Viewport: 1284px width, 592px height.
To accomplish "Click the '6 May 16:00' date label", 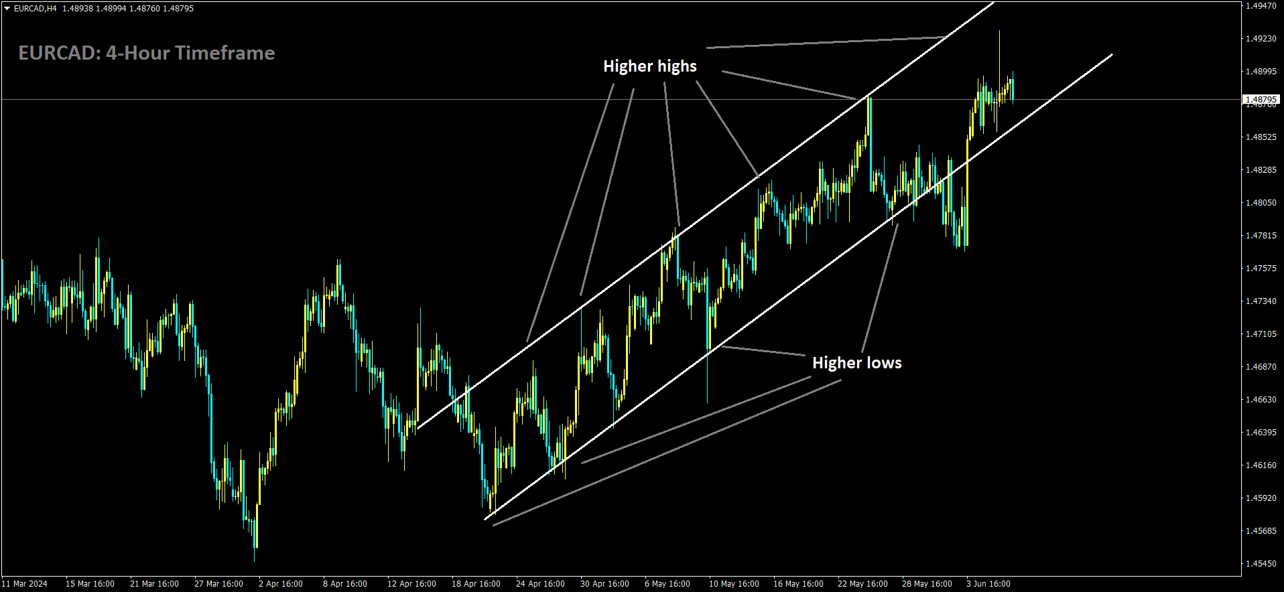I will pyautogui.click(x=667, y=584).
